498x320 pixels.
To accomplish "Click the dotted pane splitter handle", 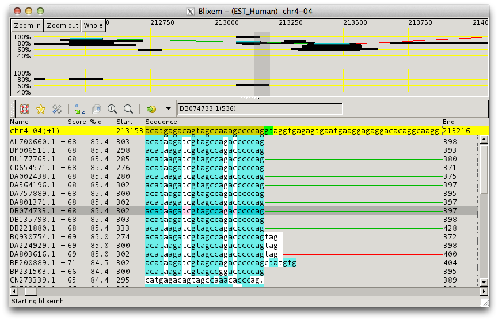I will pyautogui.click(x=250, y=99).
